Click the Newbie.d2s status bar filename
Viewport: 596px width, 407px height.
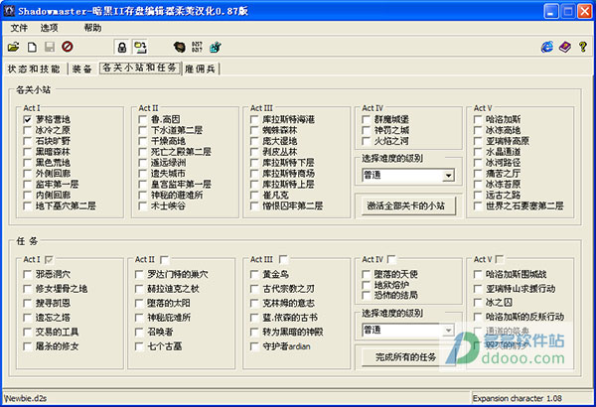point(26,398)
